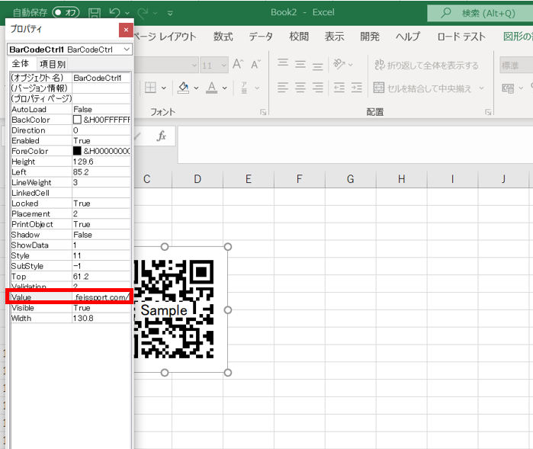The image size is (533, 449).
Task: Open the ヘルプ ribbon tab
Action: (408, 37)
